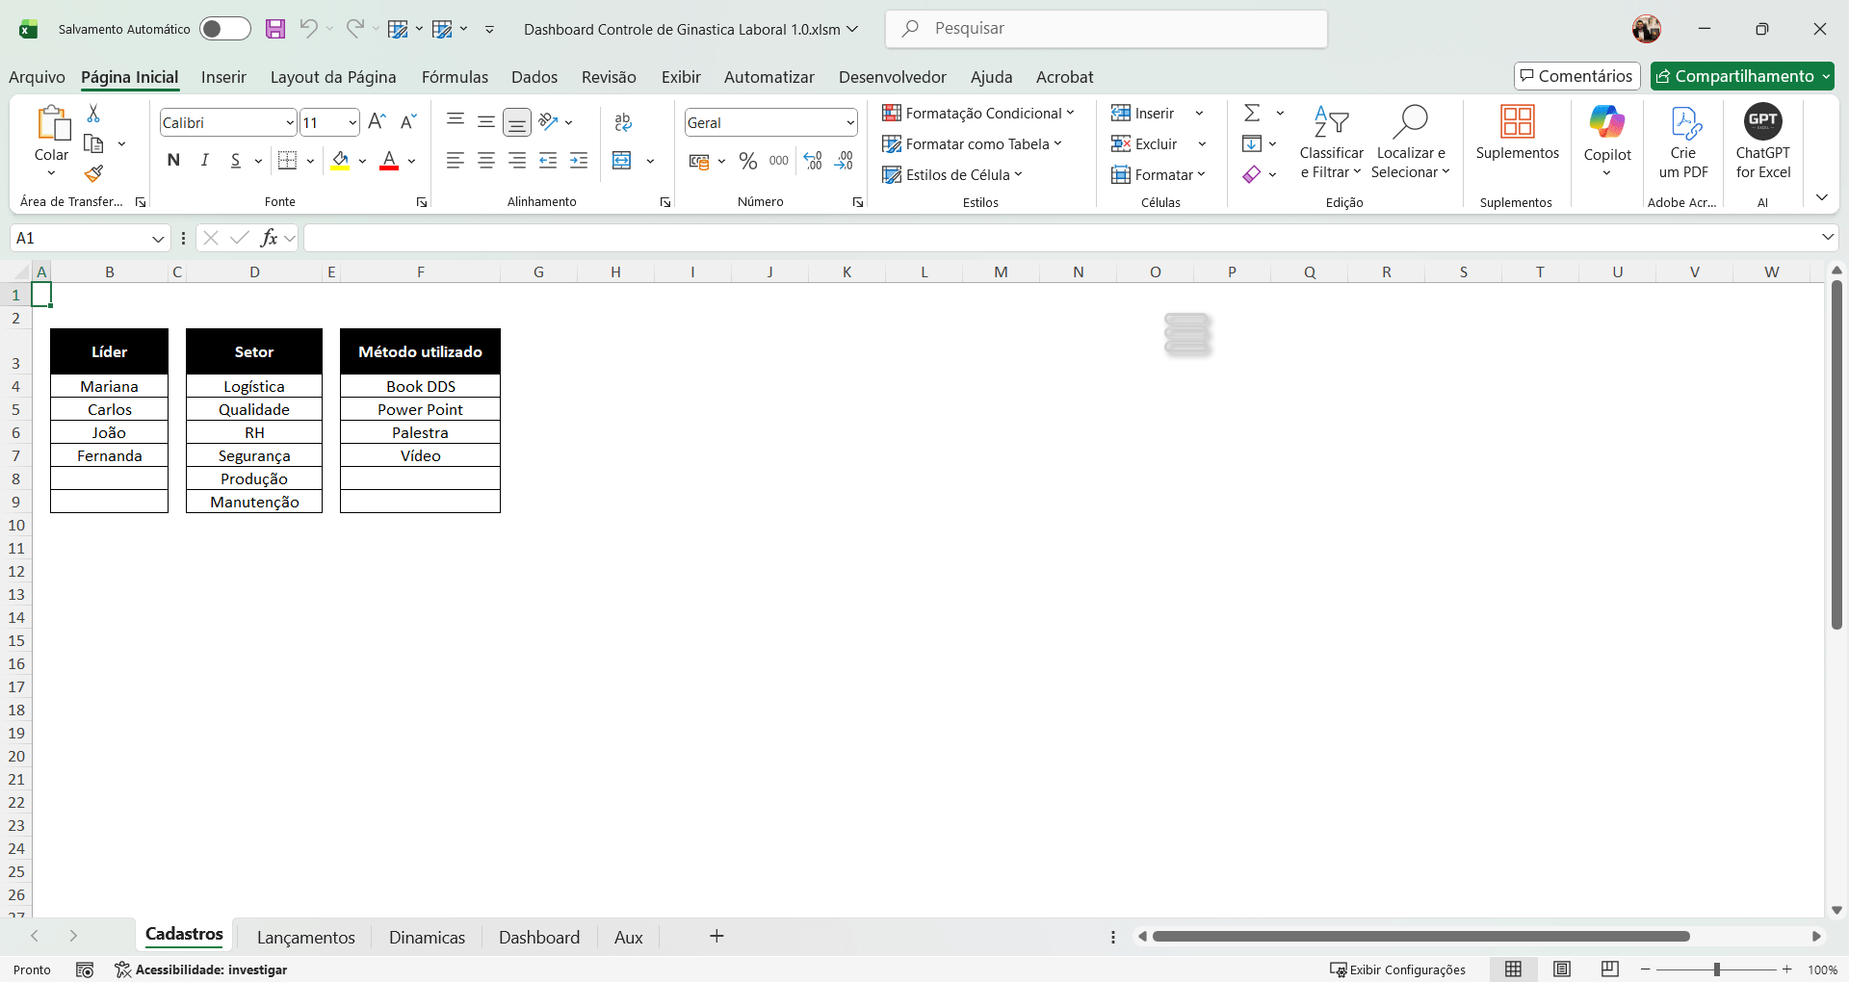This screenshot has width=1849, height=982.
Task: Click inside the Pesquisar search box
Action: 1106,29
